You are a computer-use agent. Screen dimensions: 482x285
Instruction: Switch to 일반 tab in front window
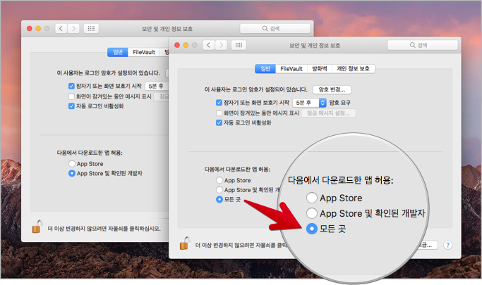tap(265, 69)
